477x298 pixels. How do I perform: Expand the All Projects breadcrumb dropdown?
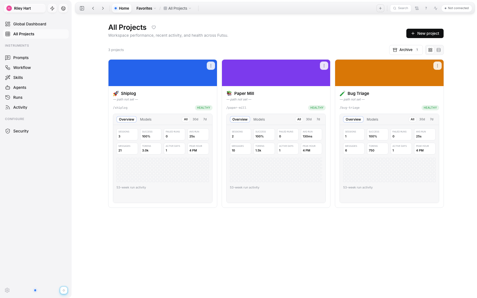[x=177, y=8]
